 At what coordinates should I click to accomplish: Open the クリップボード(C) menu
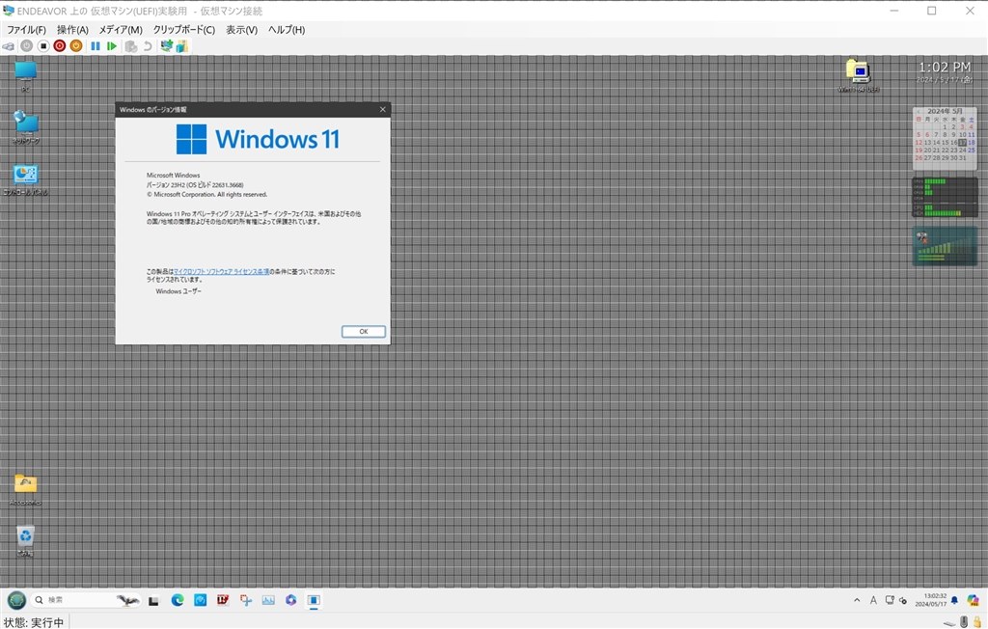point(184,30)
